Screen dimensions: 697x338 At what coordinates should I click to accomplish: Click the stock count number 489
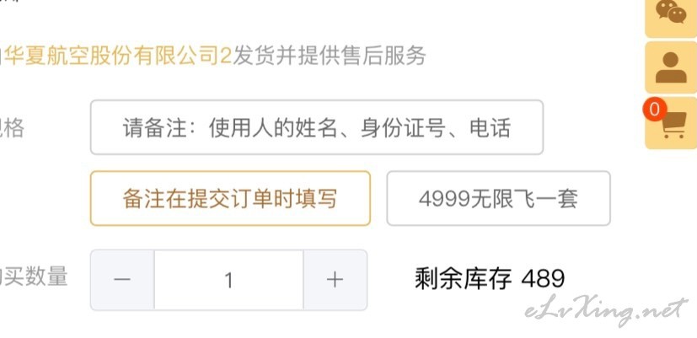point(543,279)
